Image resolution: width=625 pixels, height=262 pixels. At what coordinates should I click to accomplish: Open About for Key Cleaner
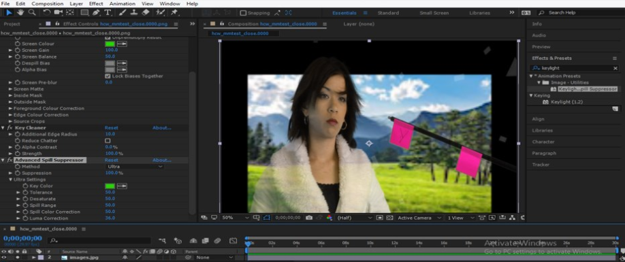[162, 128]
